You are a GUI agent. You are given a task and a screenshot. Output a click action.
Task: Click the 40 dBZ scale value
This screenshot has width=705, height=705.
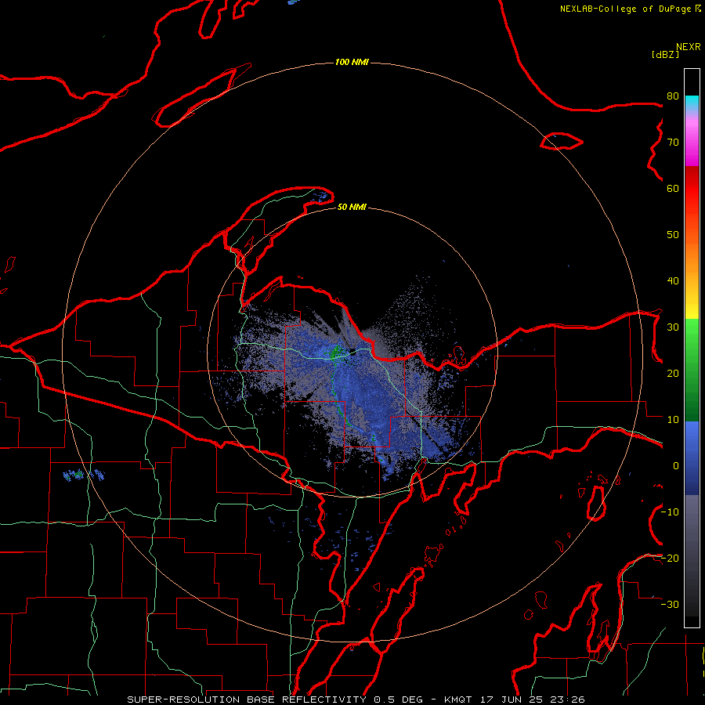(x=673, y=281)
